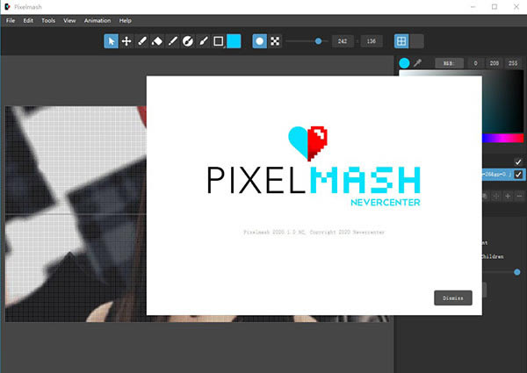This screenshot has height=373, width=527.
Task: Minimize the Pixelmash window
Action: [x=473, y=7]
